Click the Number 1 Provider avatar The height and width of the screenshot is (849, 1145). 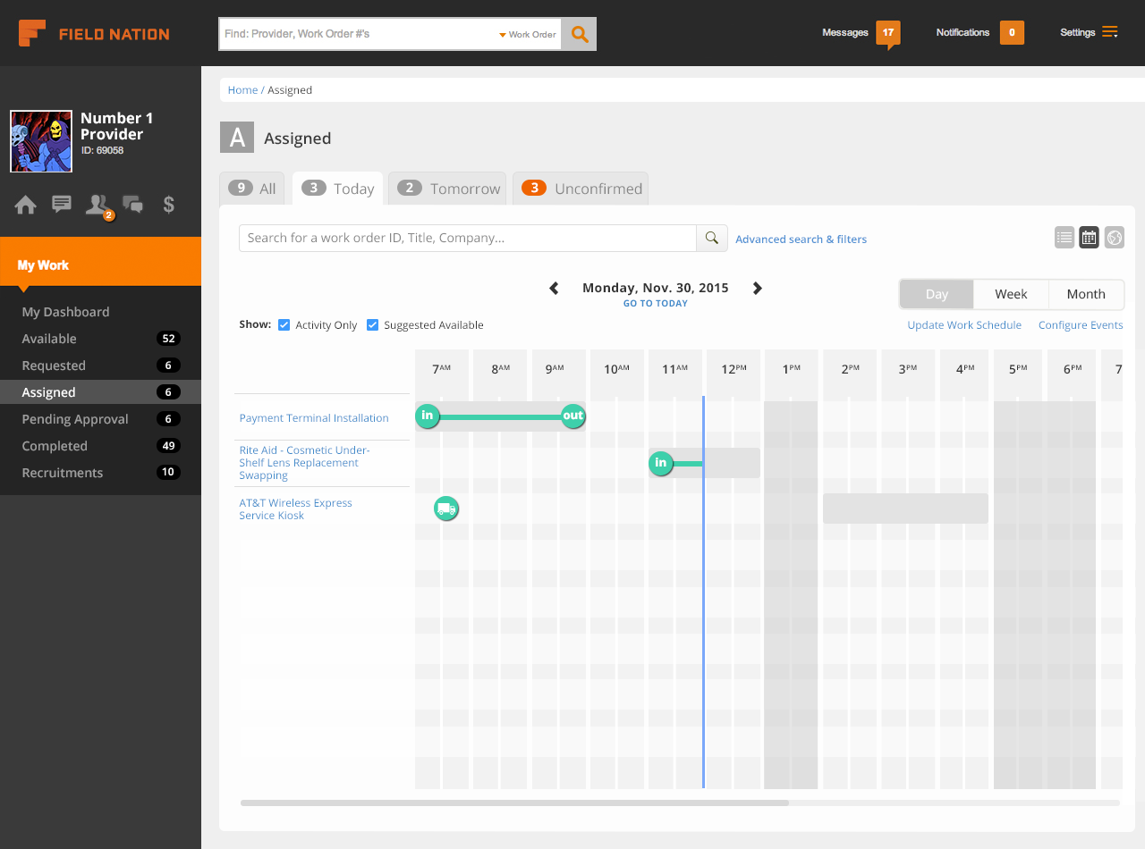point(41,141)
